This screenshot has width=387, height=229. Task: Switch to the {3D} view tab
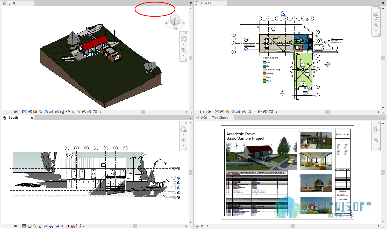(18, 3)
